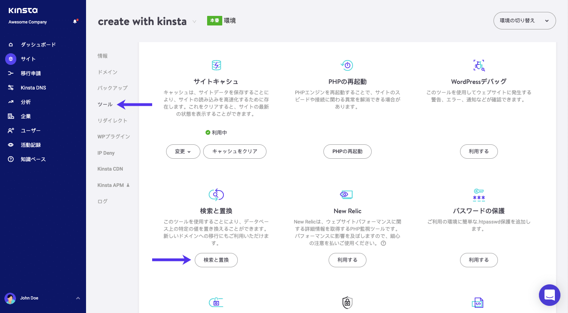Click the キャッシュをクリア button
The width and height of the screenshot is (568, 313).
click(x=235, y=152)
